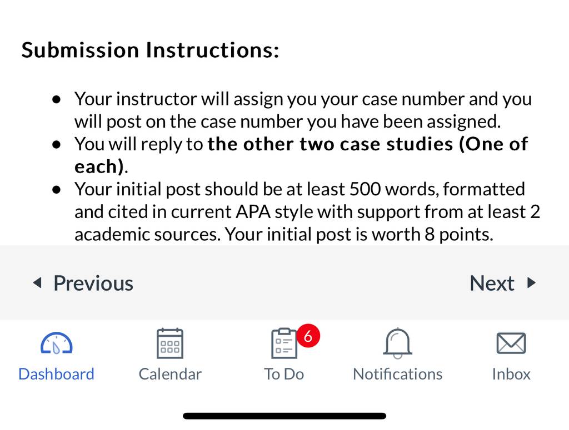Tap the iOS home indicator bar

pos(284,416)
